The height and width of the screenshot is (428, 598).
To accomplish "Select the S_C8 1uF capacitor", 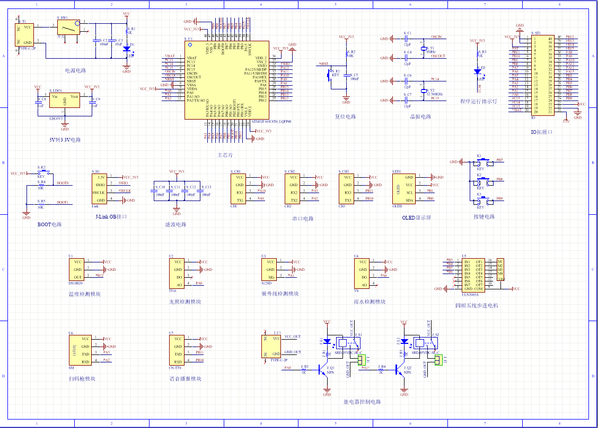I will (38, 102).
